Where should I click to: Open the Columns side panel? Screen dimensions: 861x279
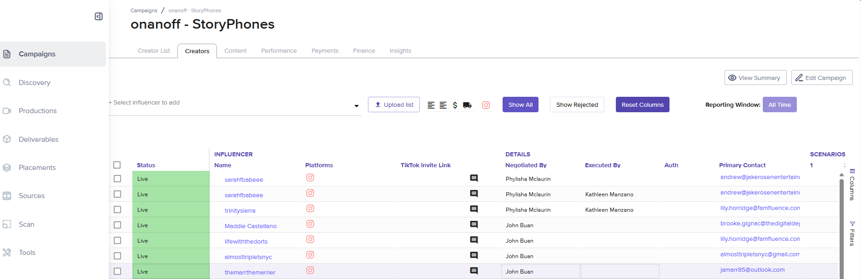click(852, 184)
